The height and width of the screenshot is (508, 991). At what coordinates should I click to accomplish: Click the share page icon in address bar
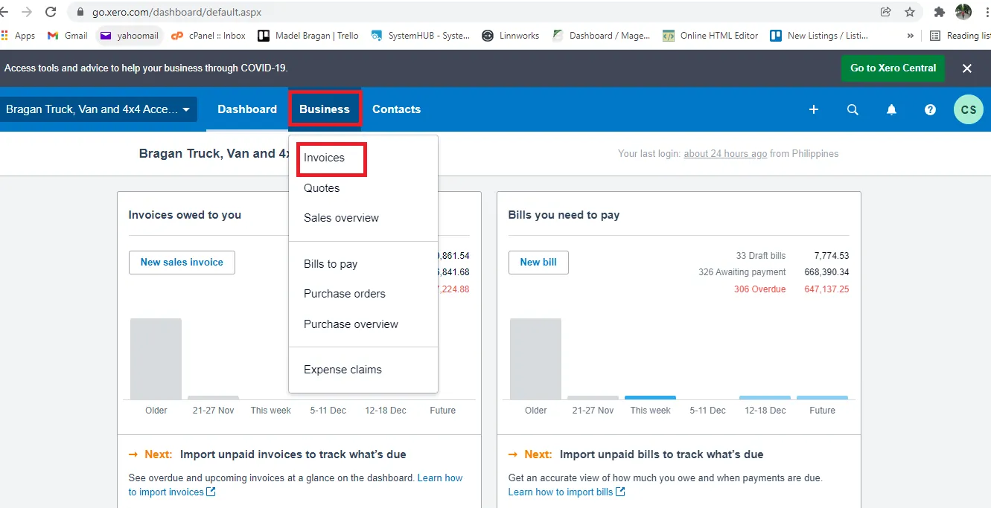885,12
